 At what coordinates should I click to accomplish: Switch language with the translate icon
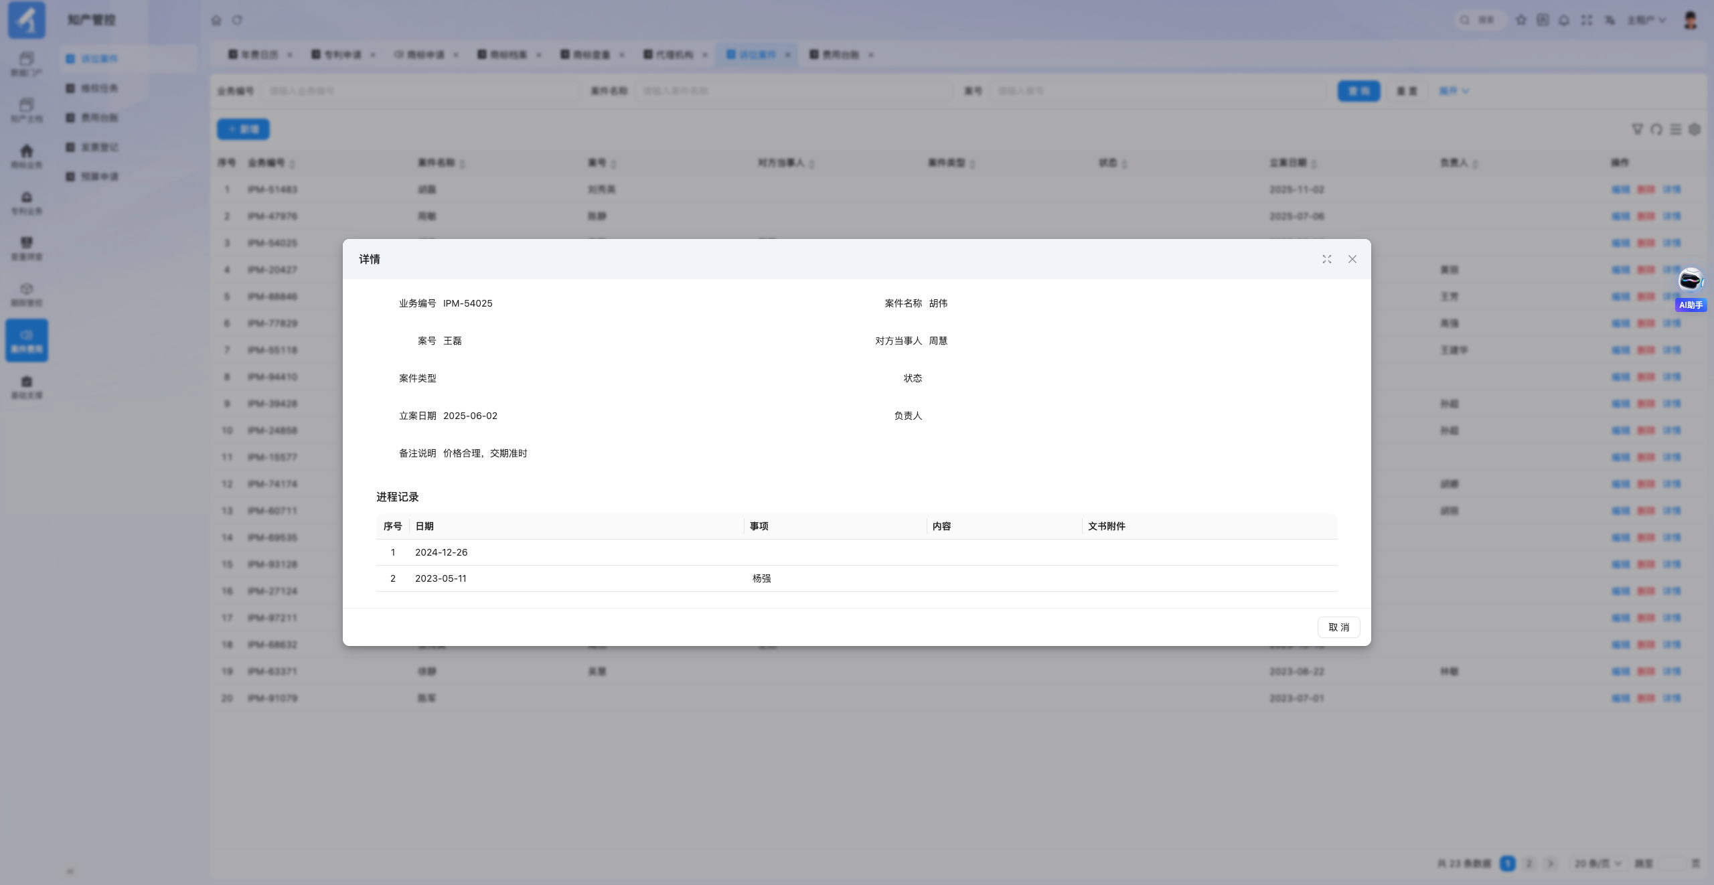tap(1610, 20)
